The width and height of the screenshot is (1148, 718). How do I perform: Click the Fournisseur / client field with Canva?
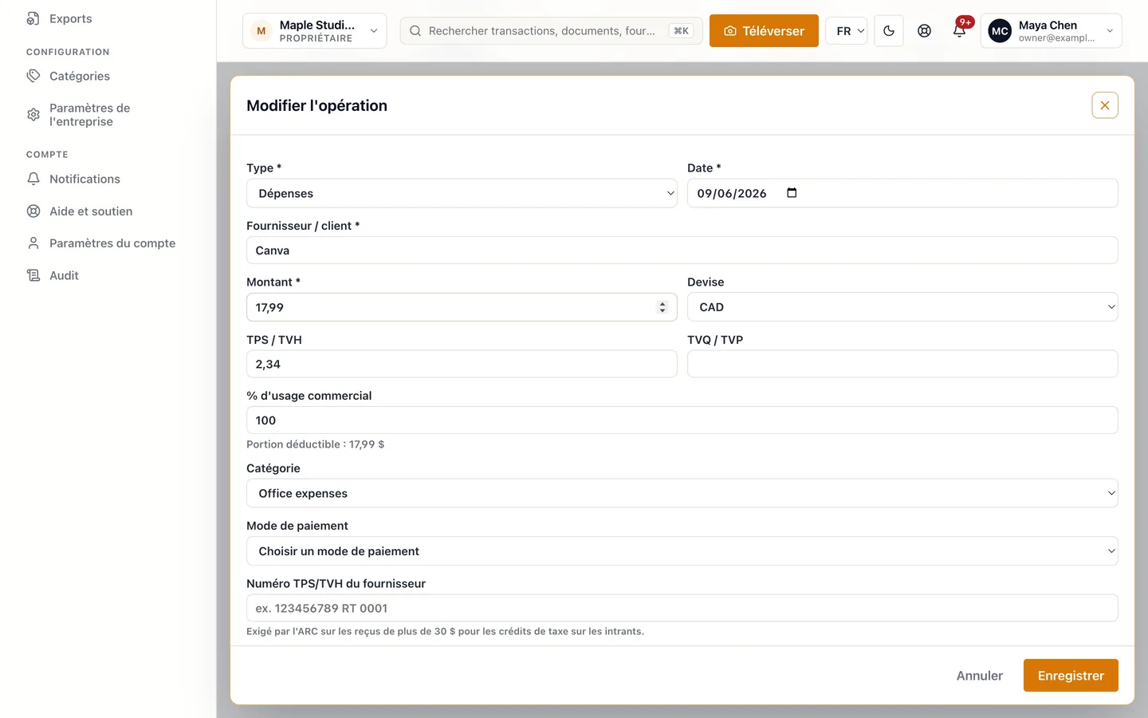click(x=682, y=251)
